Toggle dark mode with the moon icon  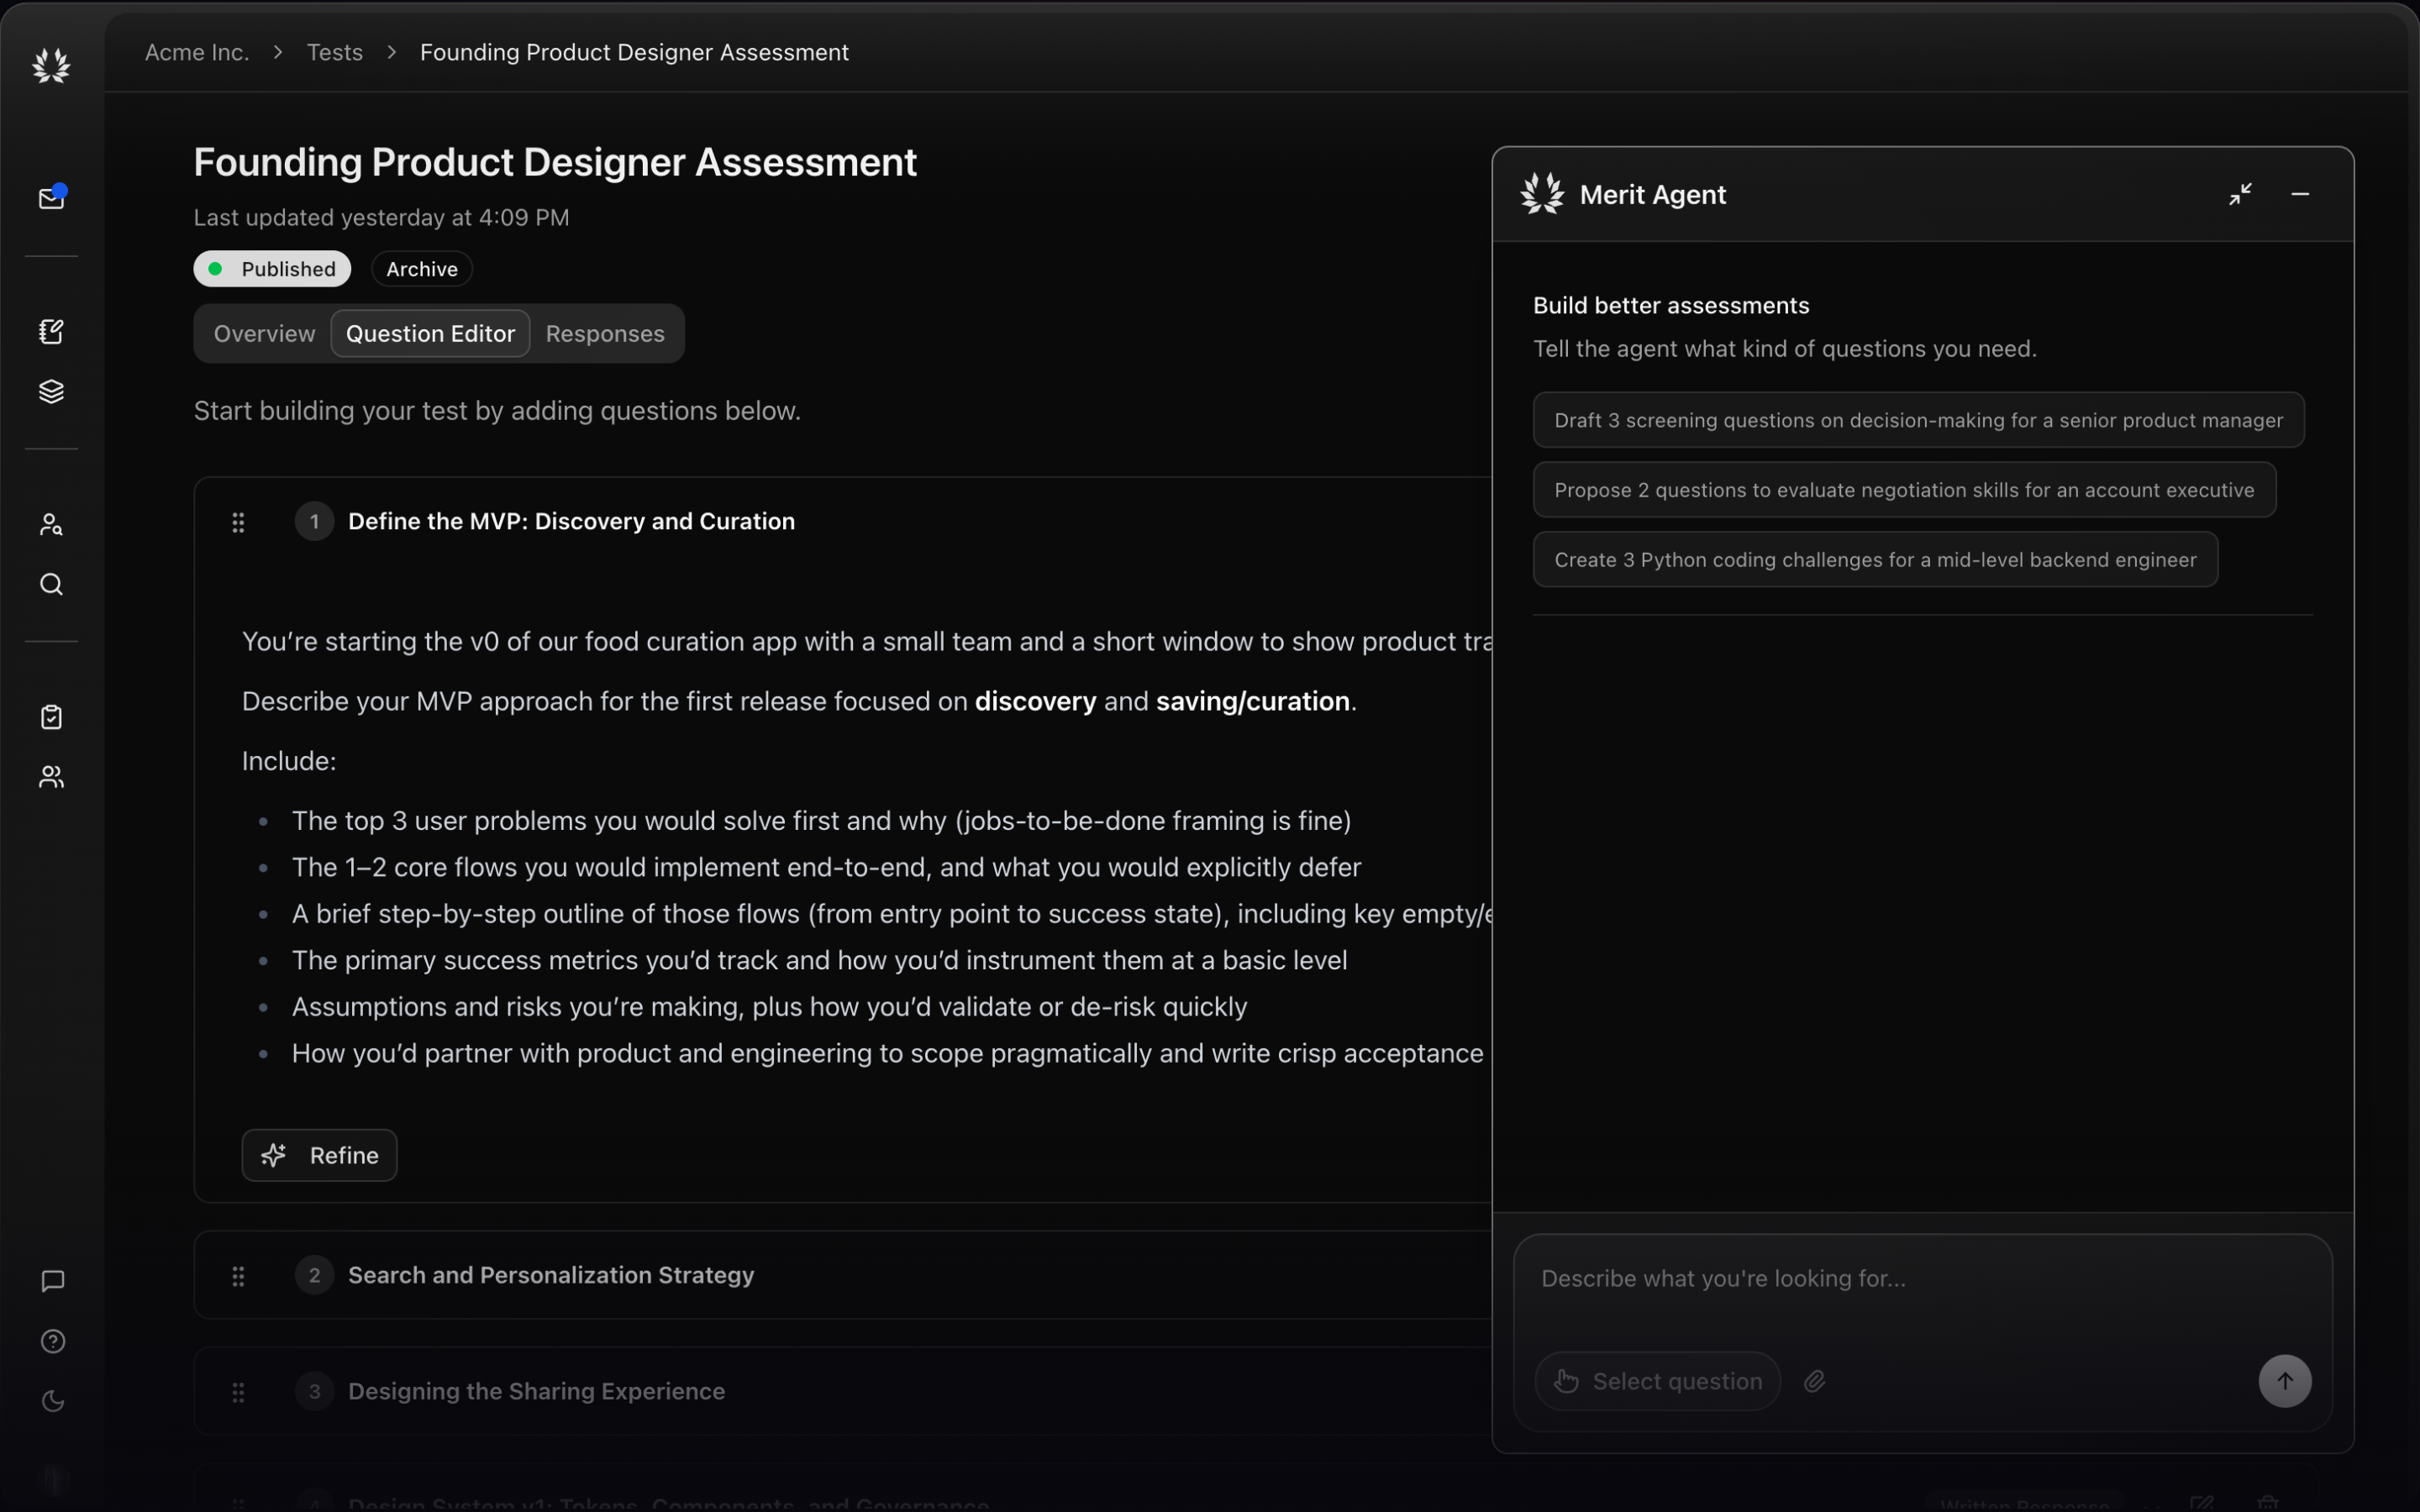tap(51, 1401)
